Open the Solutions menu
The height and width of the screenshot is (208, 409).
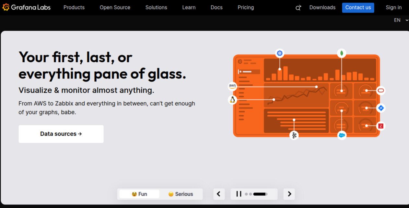[156, 7]
